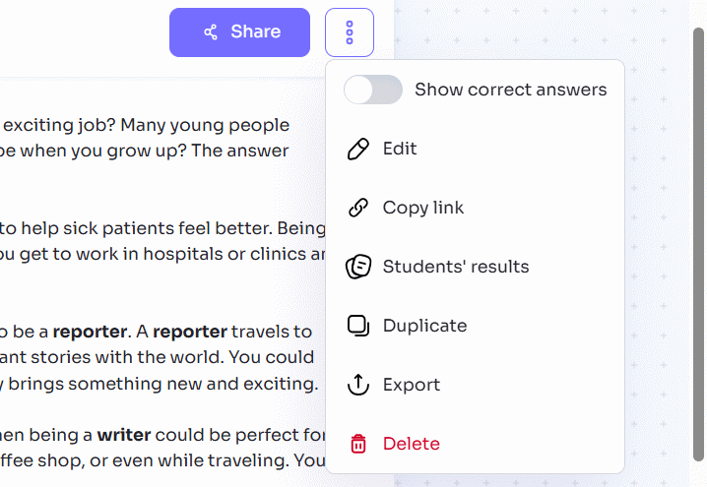This screenshot has width=707, height=487.
Task: Click the Students' results face icon
Action: [358, 267]
